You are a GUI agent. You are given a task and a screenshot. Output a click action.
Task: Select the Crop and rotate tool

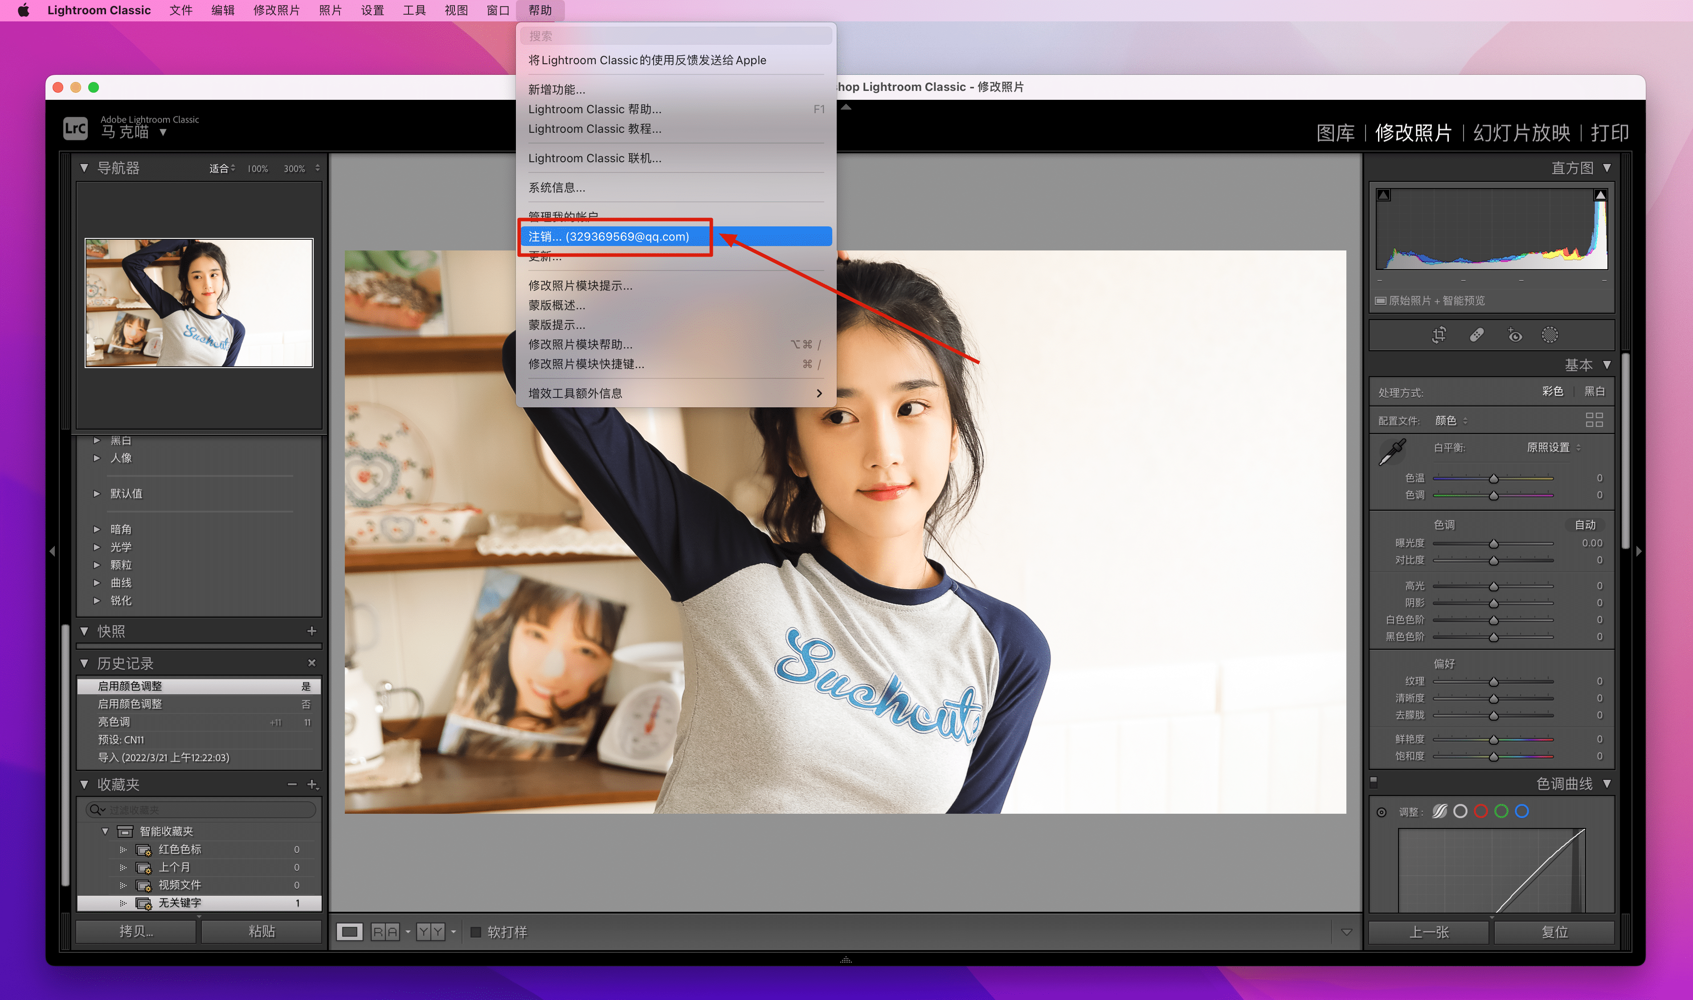tap(1438, 335)
